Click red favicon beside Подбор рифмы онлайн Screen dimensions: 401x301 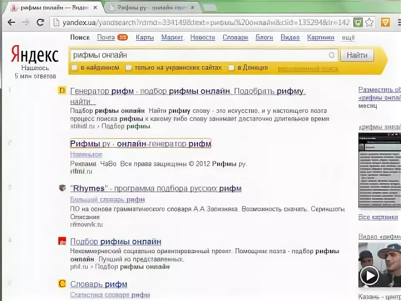[x=62, y=241]
